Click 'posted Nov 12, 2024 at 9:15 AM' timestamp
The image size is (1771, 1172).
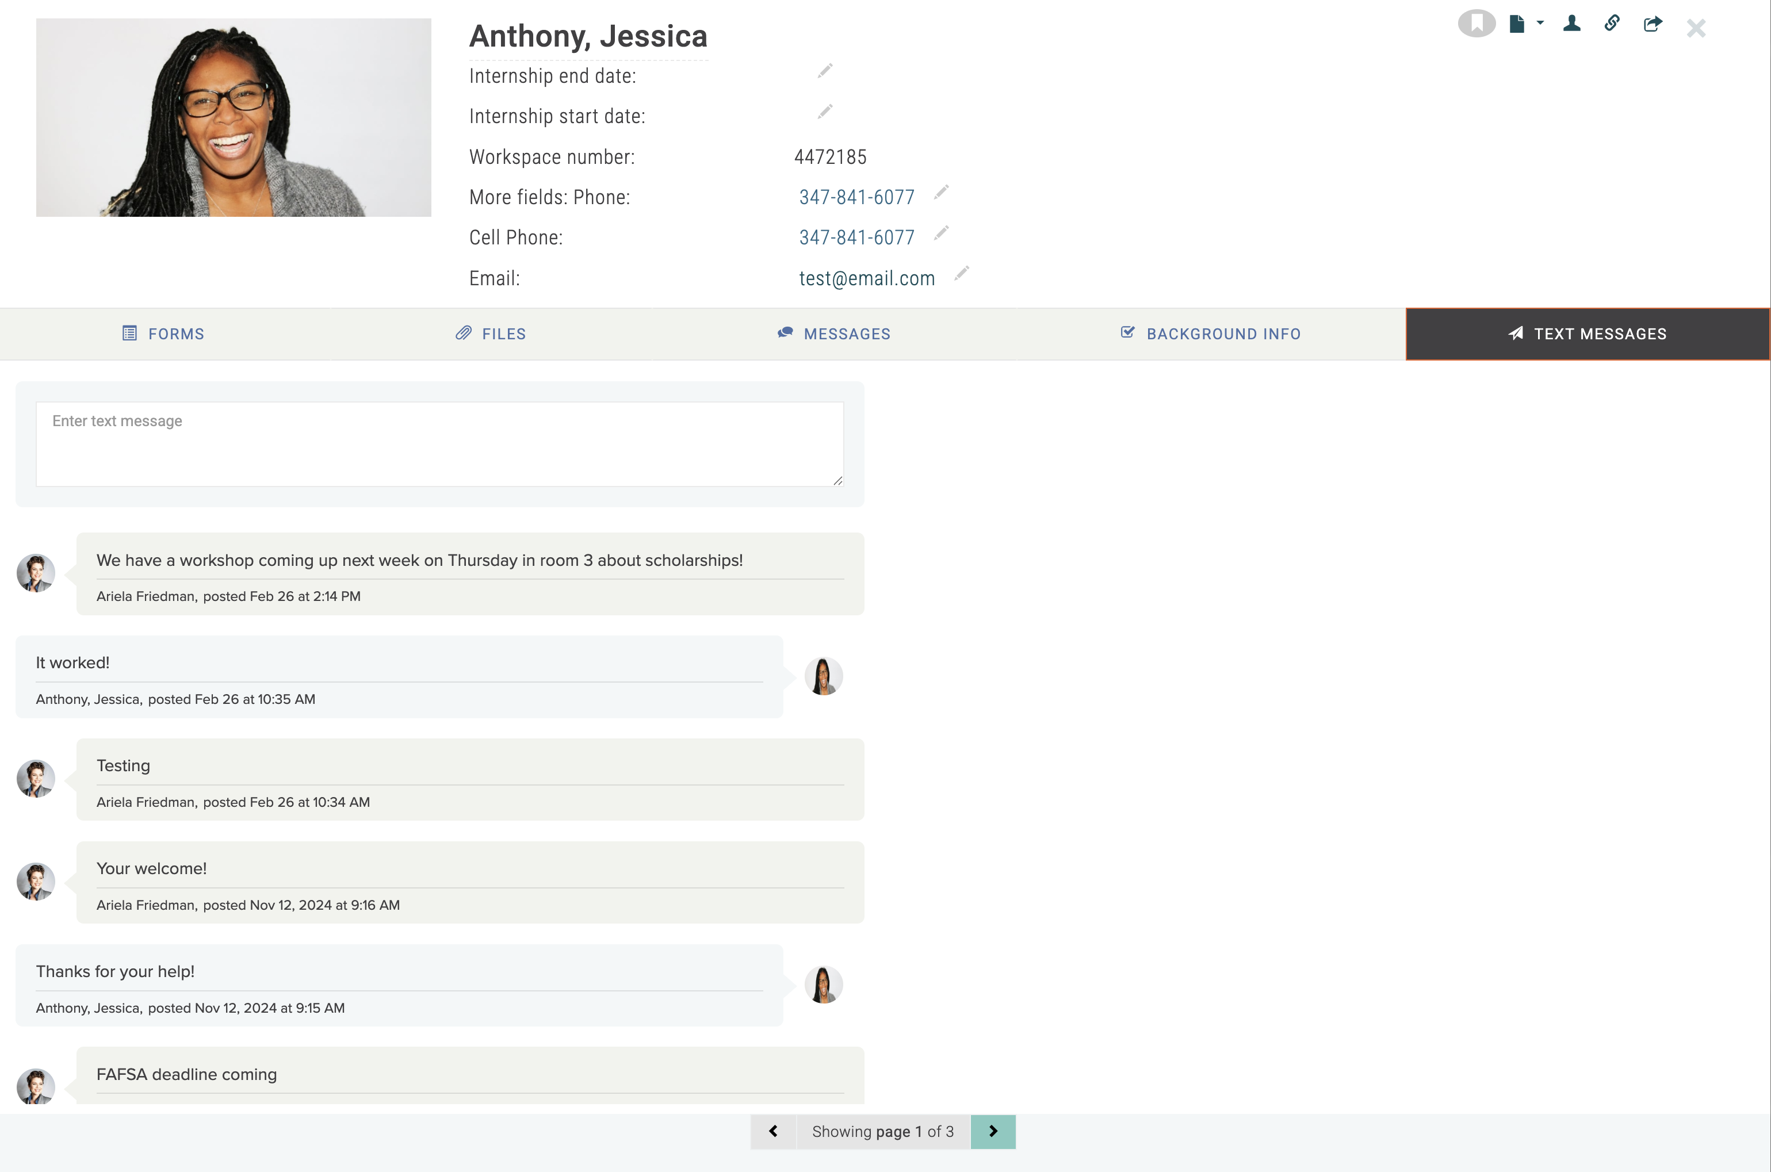click(x=247, y=1008)
